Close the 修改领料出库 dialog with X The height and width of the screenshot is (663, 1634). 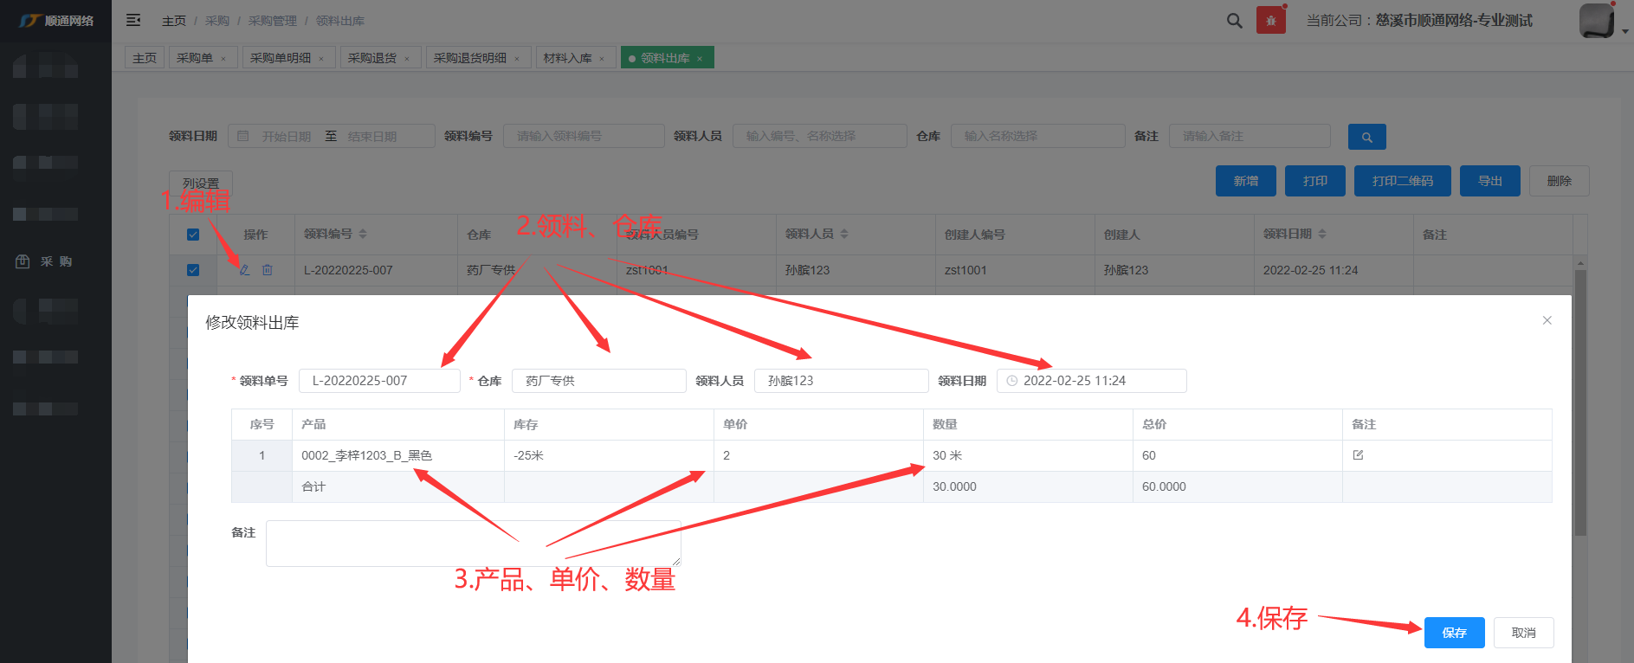pyautogui.click(x=1547, y=320)
